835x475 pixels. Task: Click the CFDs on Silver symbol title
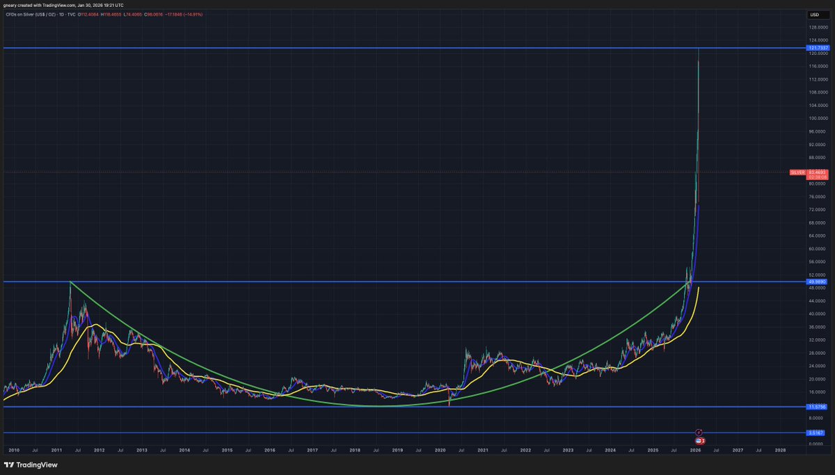(40, 14)
